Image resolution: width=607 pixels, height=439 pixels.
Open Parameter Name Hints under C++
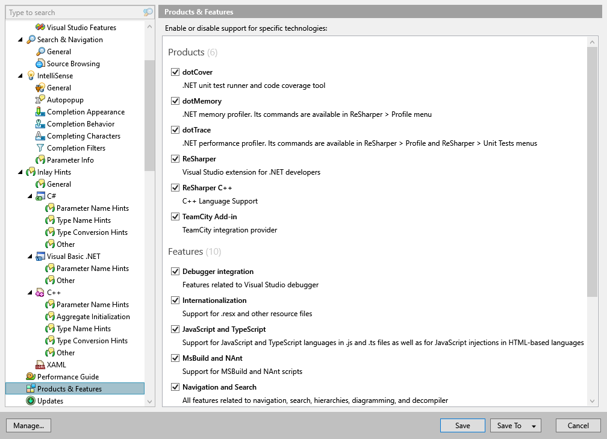[x=93, y=305]
